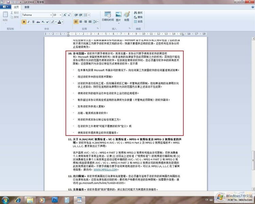Apply the text highlight color pen

52,22
